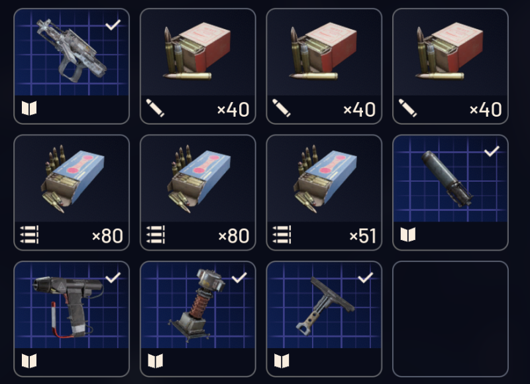Viewport: 530px width, 384px height.
Task: Toggle checkmark on the silencer blueprint
Action: pyautogui.click(x=492, y=151)
